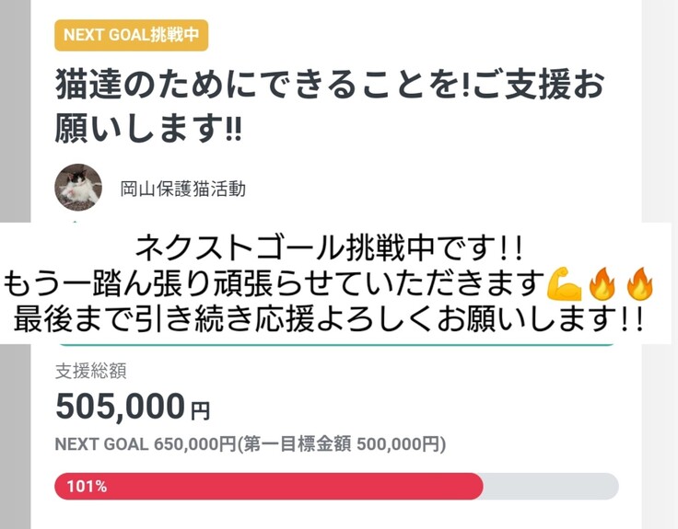This screenshot has width=678, height=529.
Task: Click the 最後まで引き続き応援 message line
Action: point(329,320)
